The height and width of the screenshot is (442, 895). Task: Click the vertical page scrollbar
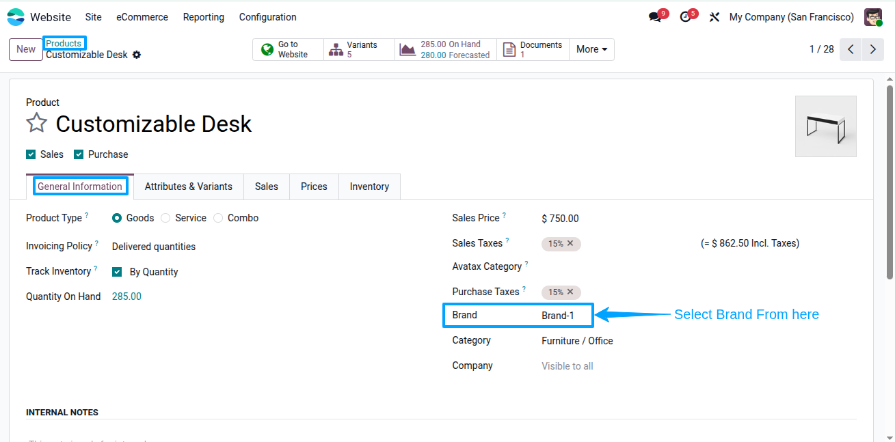click(x=890, y=182)
